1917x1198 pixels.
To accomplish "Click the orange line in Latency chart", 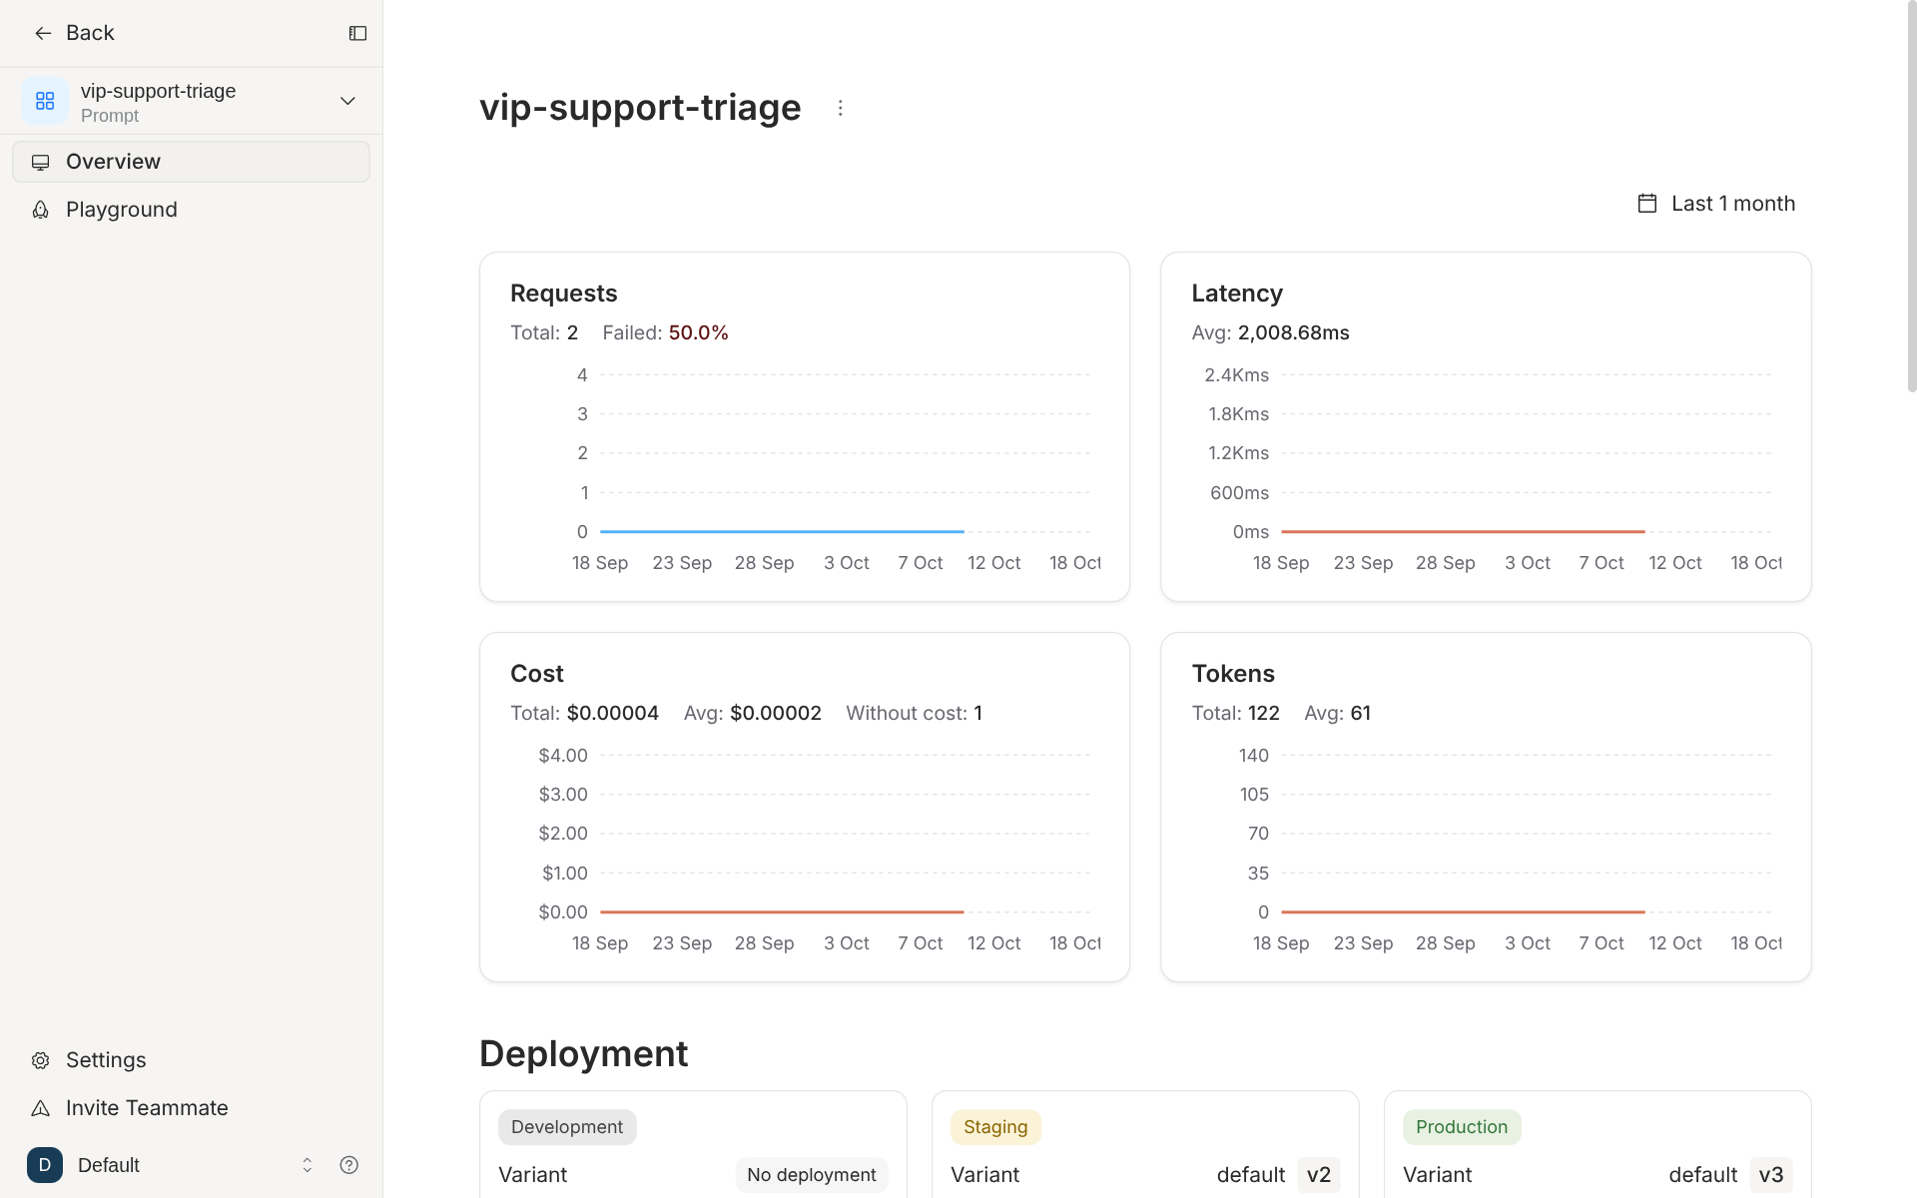I will [1463, 531].
